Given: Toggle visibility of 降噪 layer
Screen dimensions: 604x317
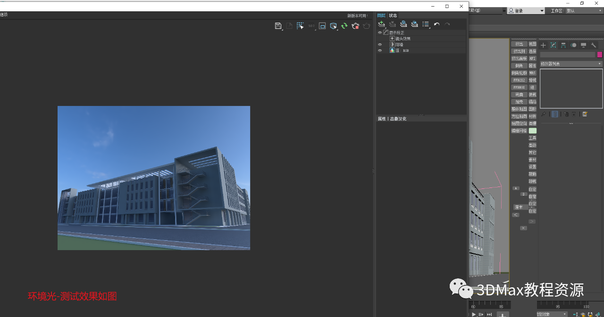Looking at the screenshot, I should (x=380, y=44).
